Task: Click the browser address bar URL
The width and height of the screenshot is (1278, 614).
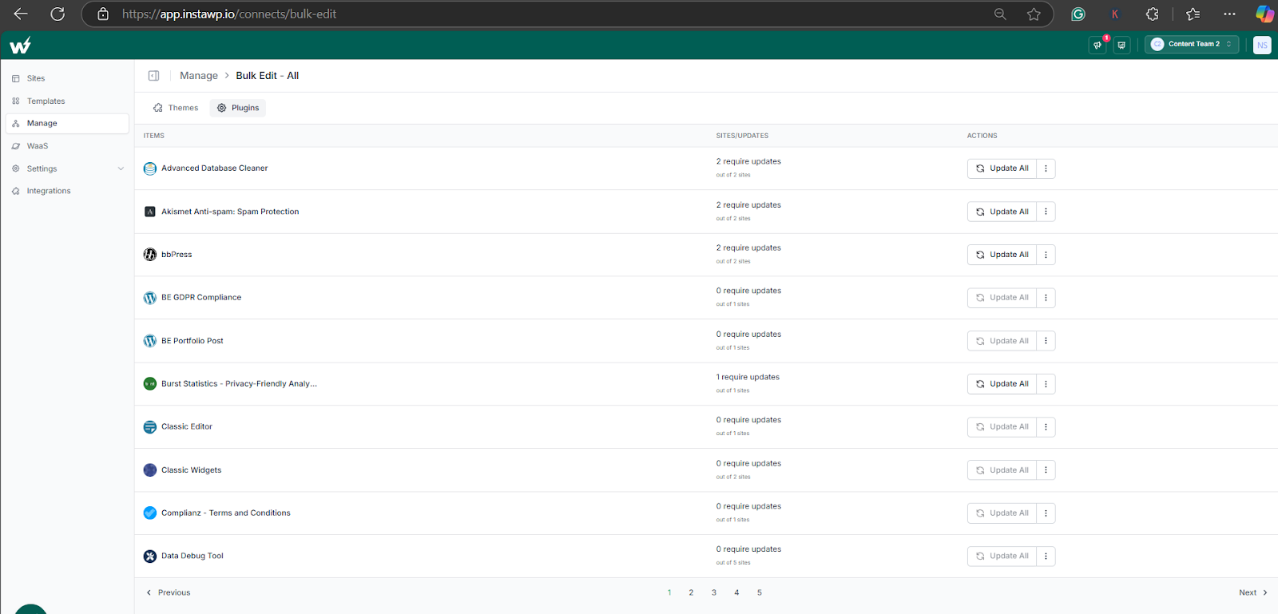Action: [229, 14]
